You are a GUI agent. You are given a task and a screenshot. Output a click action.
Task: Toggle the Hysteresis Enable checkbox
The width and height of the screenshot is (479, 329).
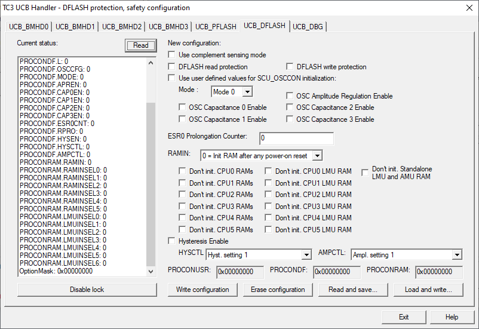pos(172,241)
